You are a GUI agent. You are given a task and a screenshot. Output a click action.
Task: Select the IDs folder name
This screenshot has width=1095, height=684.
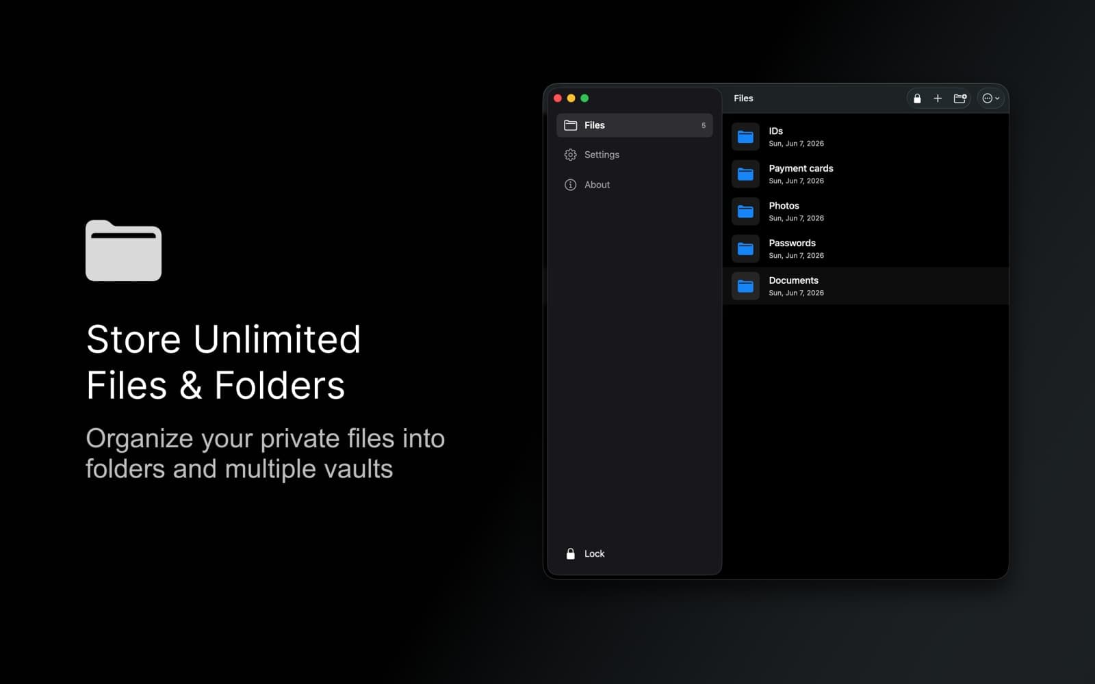click(775, 131)
